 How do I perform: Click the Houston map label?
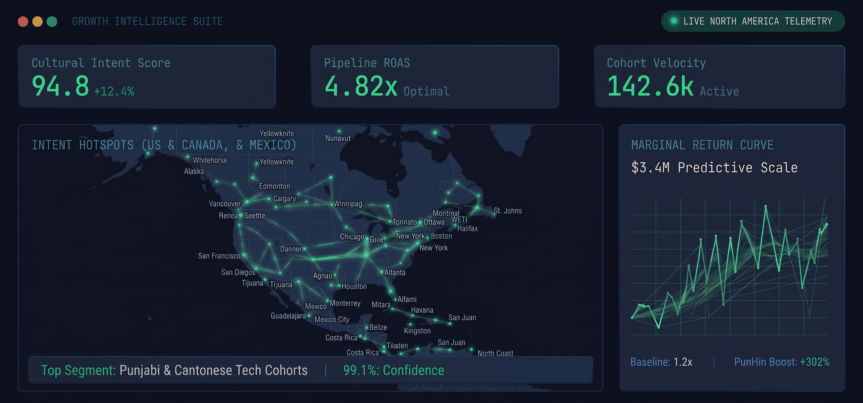coord(354,287)
